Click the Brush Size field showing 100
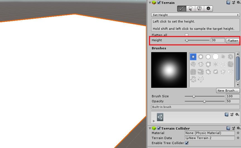The height and width of the screenshot is (148, 241). [233, 96]
